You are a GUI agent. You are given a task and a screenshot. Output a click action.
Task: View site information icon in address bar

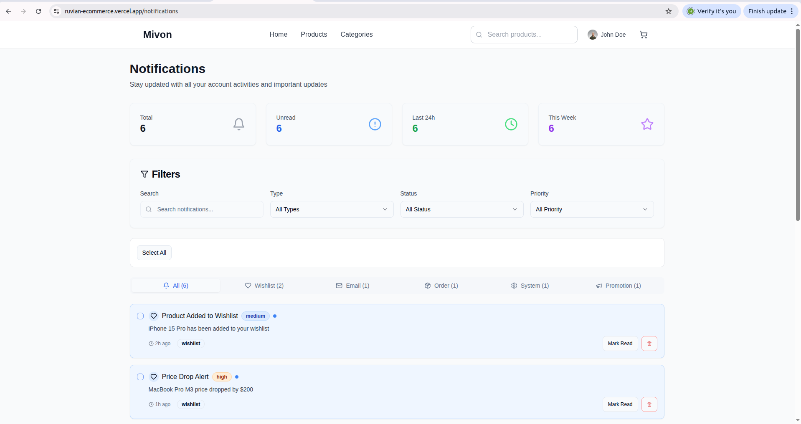click(56, 11)
